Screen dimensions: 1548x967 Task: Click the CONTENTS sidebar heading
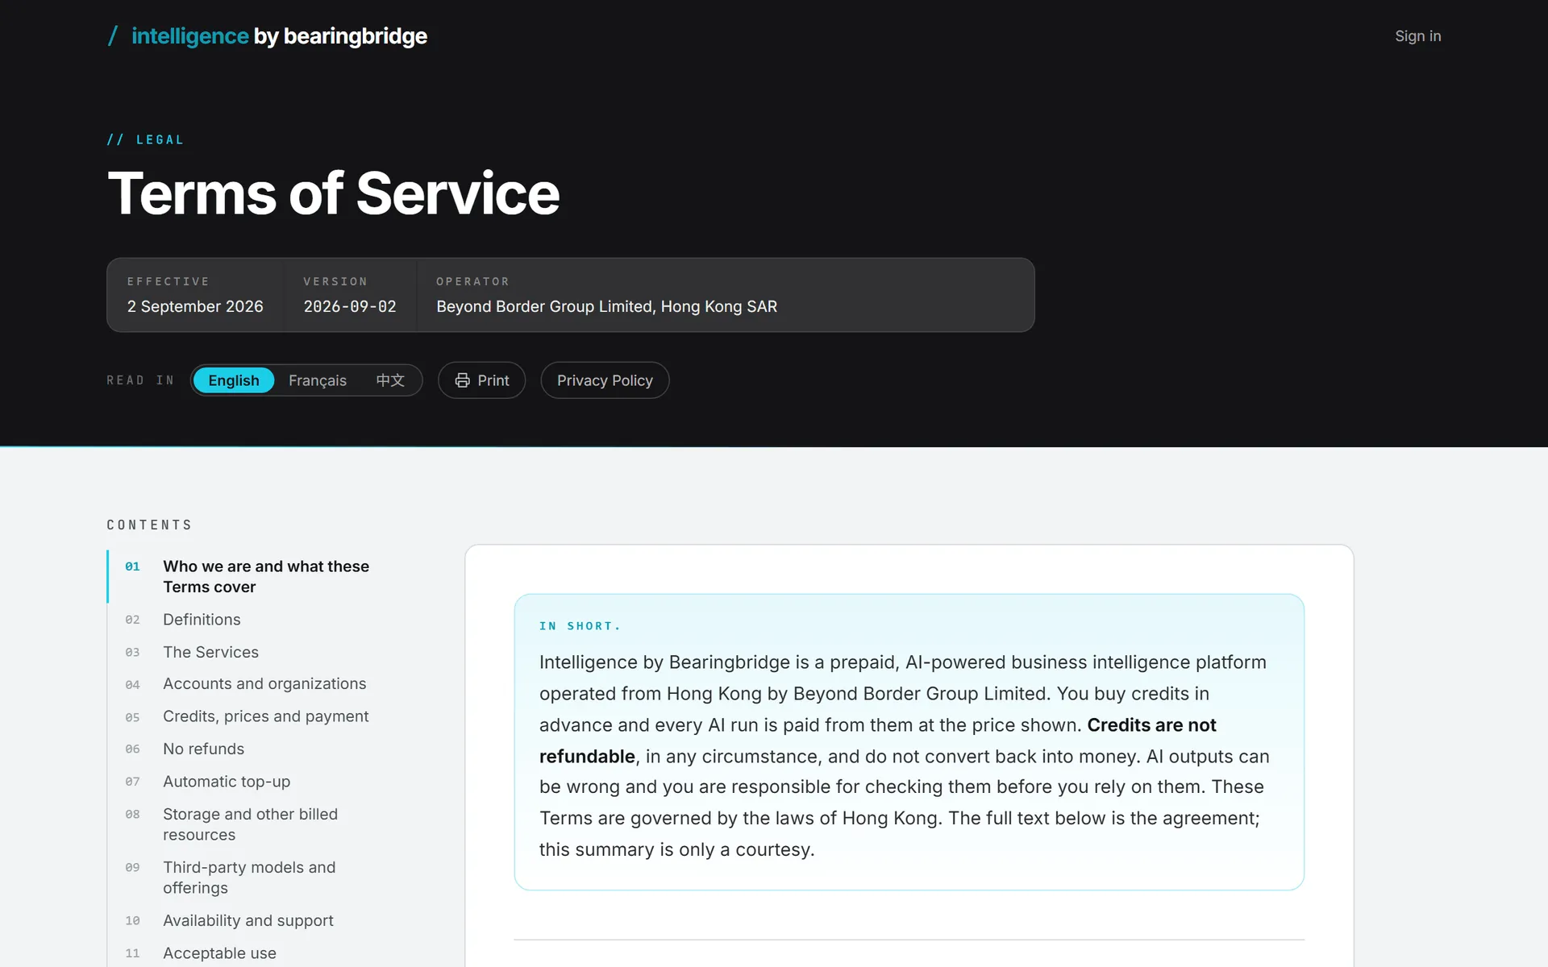pyautogui.click(x=149, y=525)
